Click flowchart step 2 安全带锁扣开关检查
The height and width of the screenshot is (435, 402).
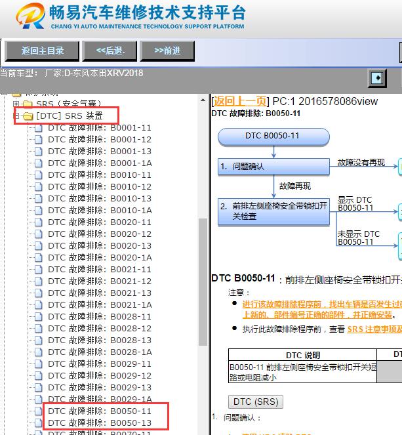pyautogui.click(x=273, y=211)
